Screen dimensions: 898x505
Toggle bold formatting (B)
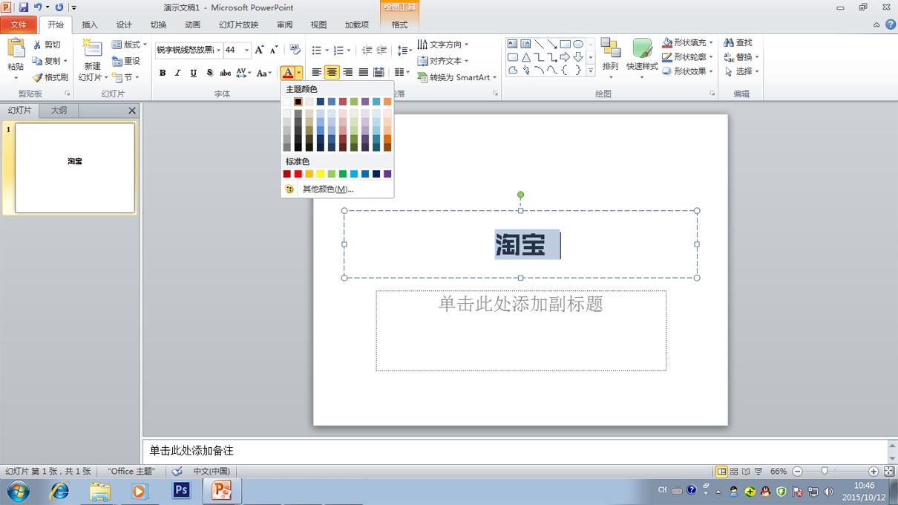tap(163, 73)
